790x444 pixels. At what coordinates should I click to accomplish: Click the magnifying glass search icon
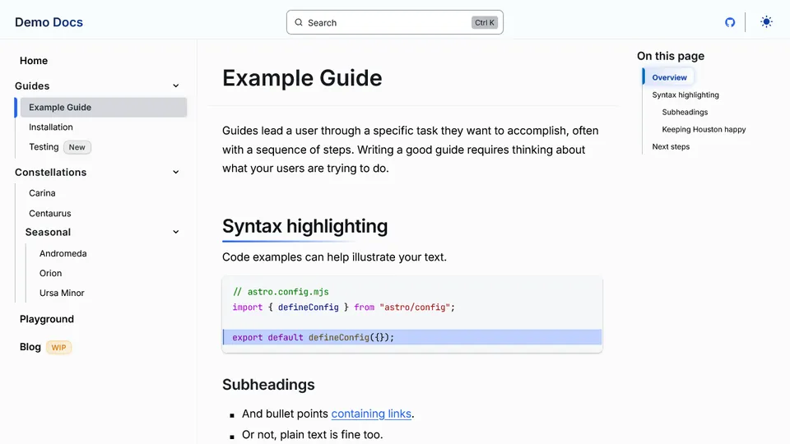pos(299,23)
